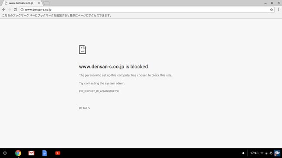Bookmark this page with the star icon

coord(272,10)
